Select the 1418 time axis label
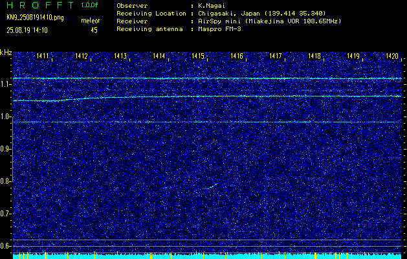 point(314,56)
